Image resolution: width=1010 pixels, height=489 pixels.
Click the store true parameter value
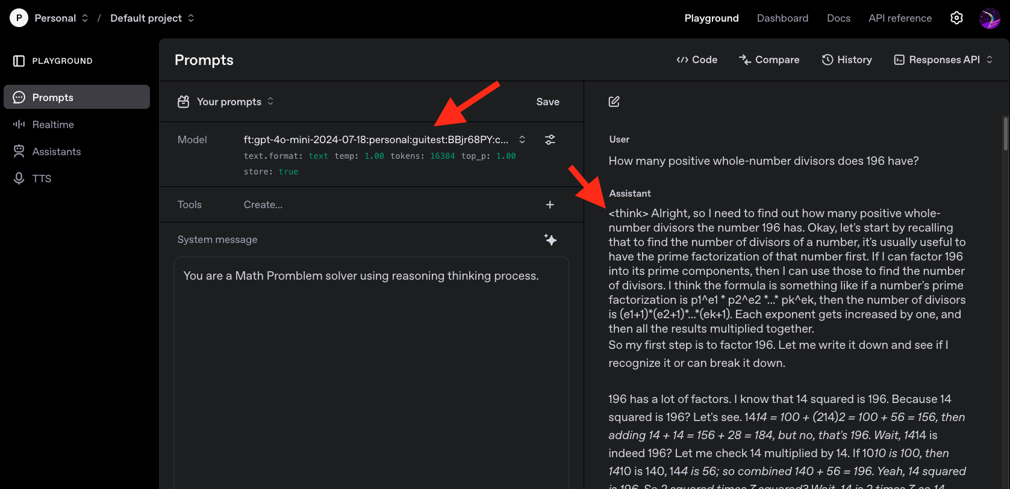point(288,171)
